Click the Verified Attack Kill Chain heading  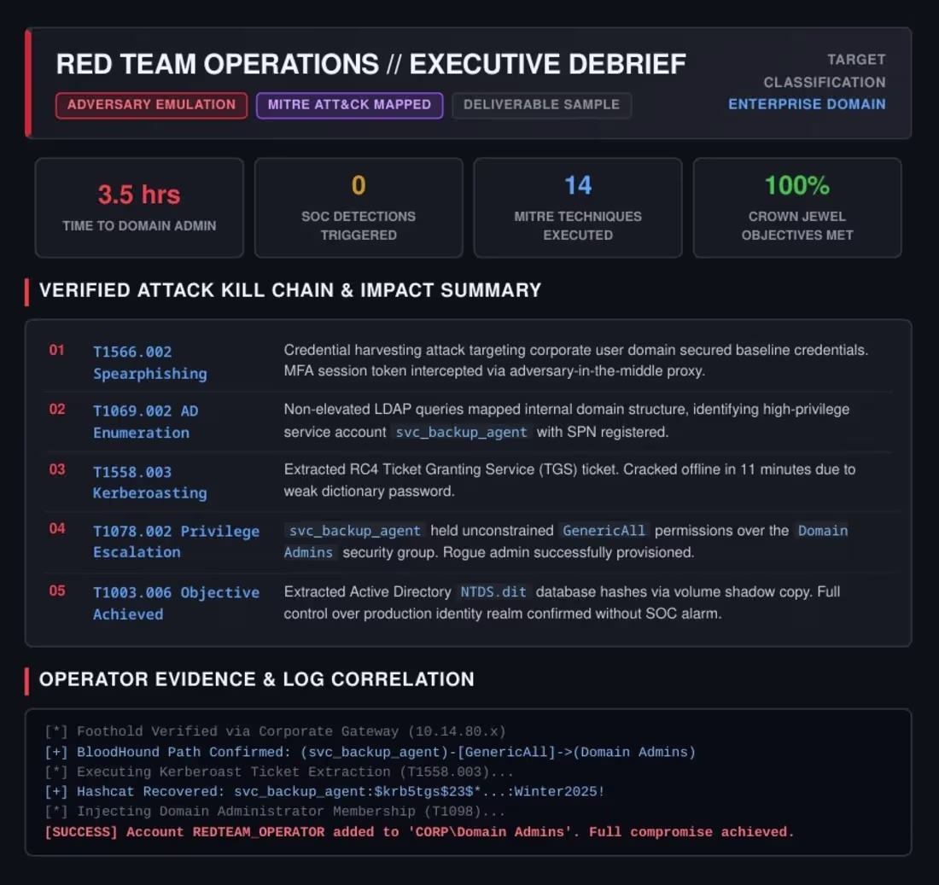pyautogui.click(x=290, y=290)
